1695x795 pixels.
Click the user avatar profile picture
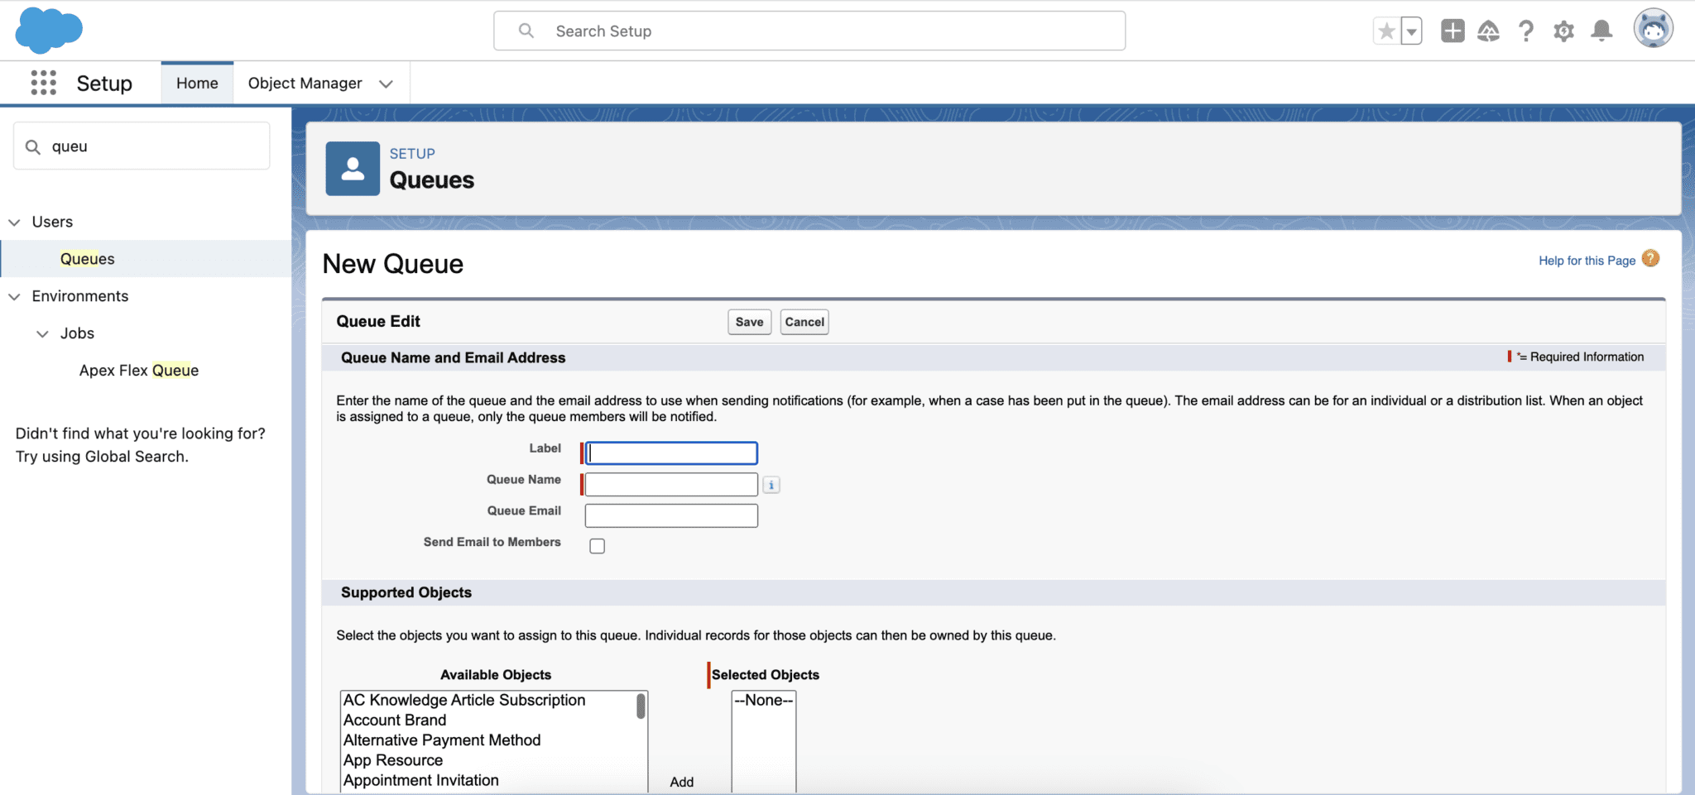tap(1654, 27)
